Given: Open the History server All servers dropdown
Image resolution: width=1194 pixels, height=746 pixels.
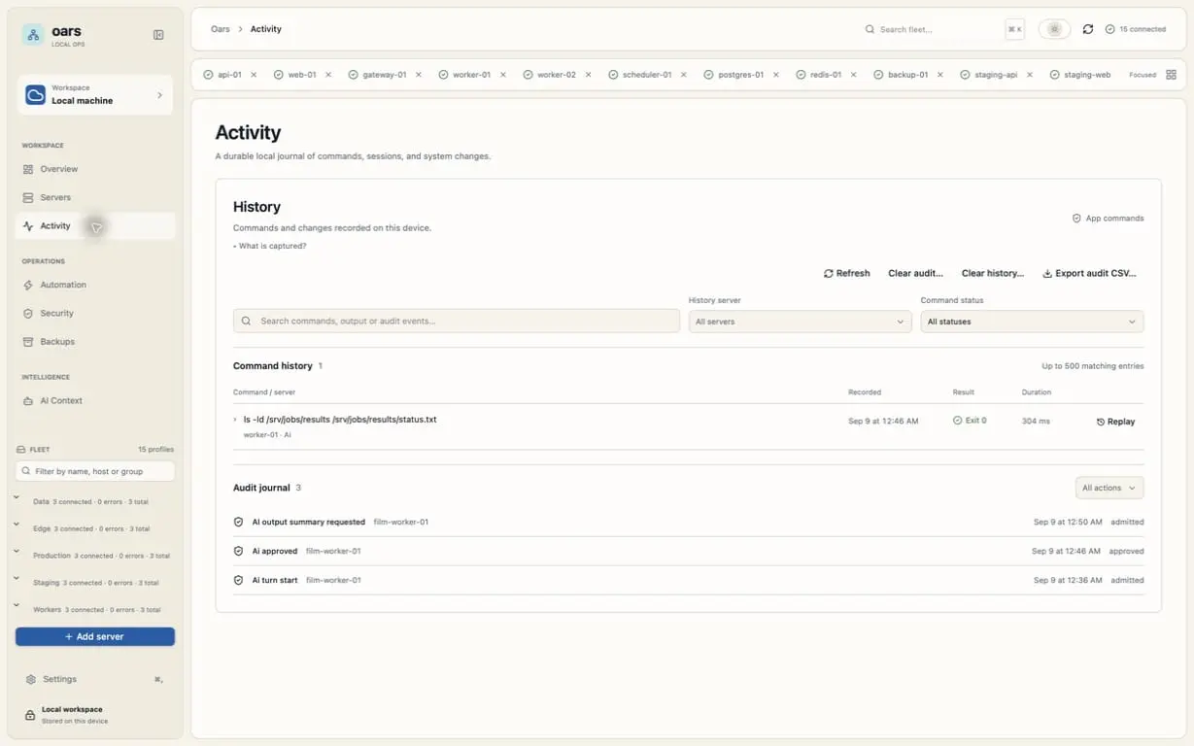Looking at the screenshot, I should [800, 322].
